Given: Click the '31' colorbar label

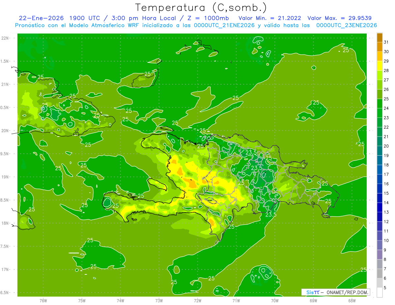Looking at the screenshot, I should coord(386,42).
